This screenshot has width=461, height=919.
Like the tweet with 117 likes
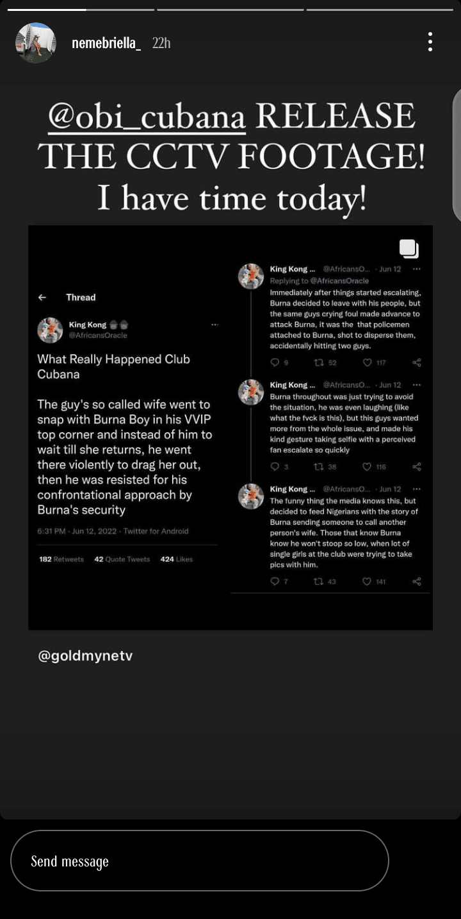pos(368,363)
